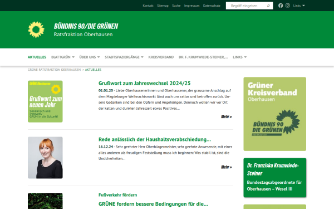Open Dr. F. Krumwiede-Steiner menu item
Screen dimensions: 334x209
point(203,57)
